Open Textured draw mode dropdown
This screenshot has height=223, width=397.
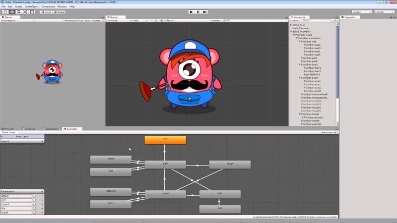(119, 20)
